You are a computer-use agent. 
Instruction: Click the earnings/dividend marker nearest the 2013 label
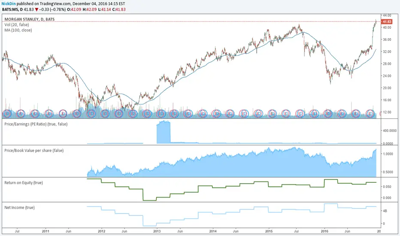point(161,113)
